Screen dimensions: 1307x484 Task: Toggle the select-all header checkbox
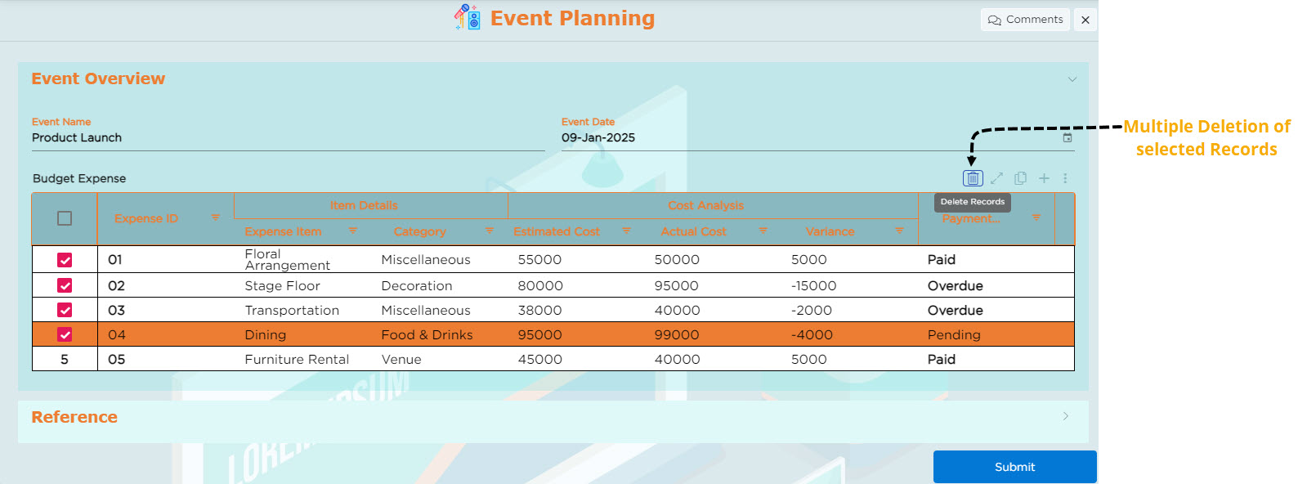click(x=65, y=218)
